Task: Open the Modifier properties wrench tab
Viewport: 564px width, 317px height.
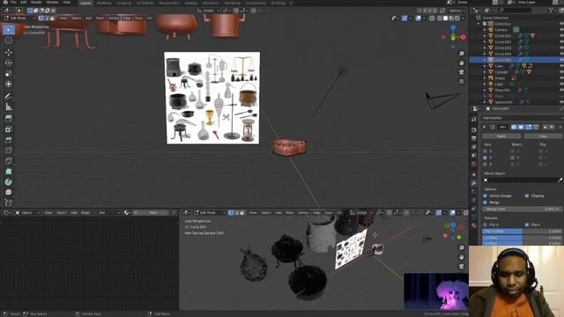Action: point(474,183)
